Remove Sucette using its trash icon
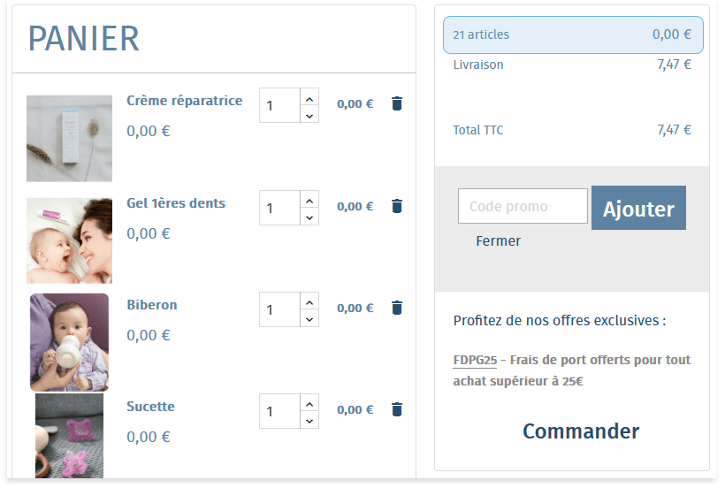725x488 pixels. (x=397, y=409)
